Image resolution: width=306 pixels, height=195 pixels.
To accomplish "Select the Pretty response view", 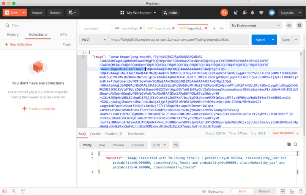I will (x=87, y=145).
